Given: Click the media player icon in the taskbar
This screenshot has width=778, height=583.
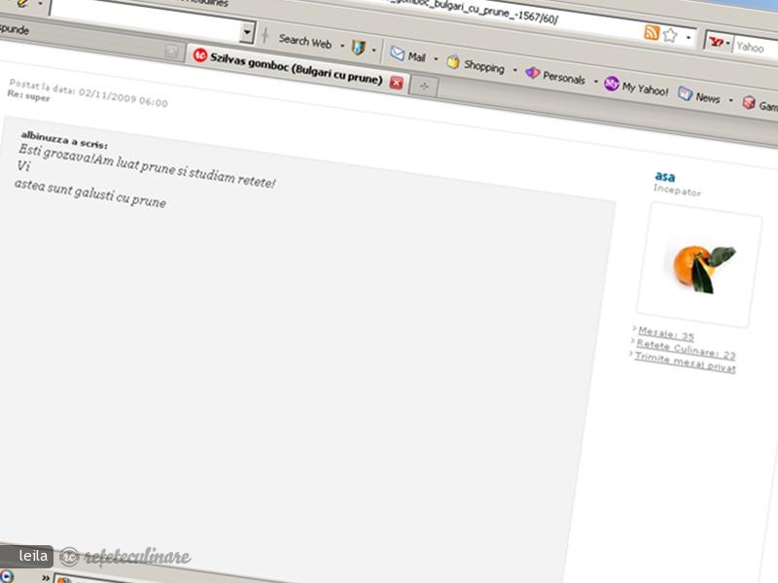Looking at the screenshot, I should click(5, 576).
